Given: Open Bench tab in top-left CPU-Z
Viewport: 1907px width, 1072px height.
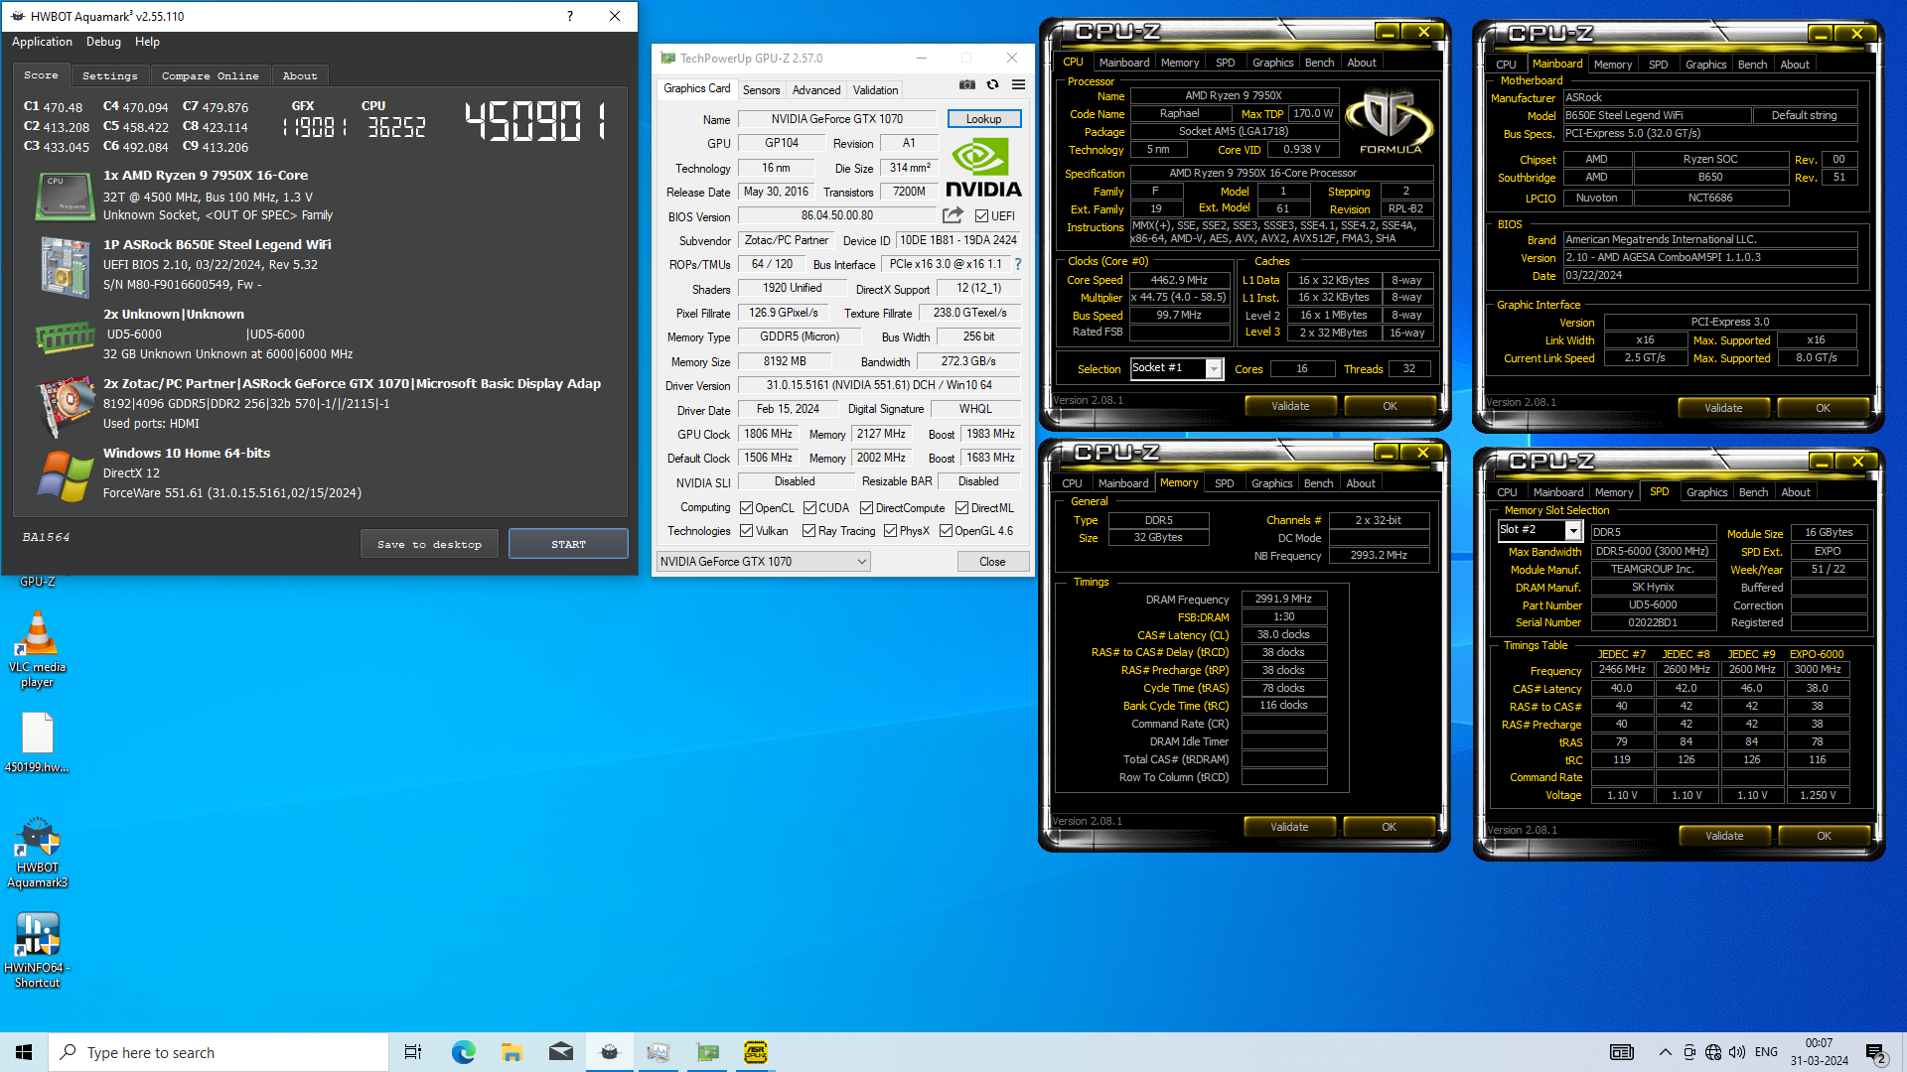Looking at the screenshot, I should point(1319,63).
